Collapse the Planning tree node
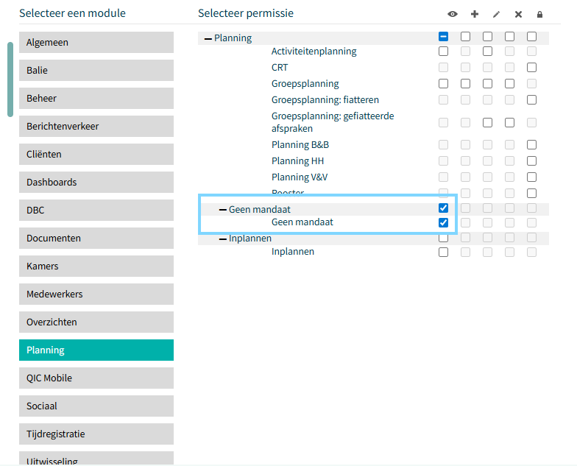This screenshot has height=466, width=577. [x=208, y=38]
